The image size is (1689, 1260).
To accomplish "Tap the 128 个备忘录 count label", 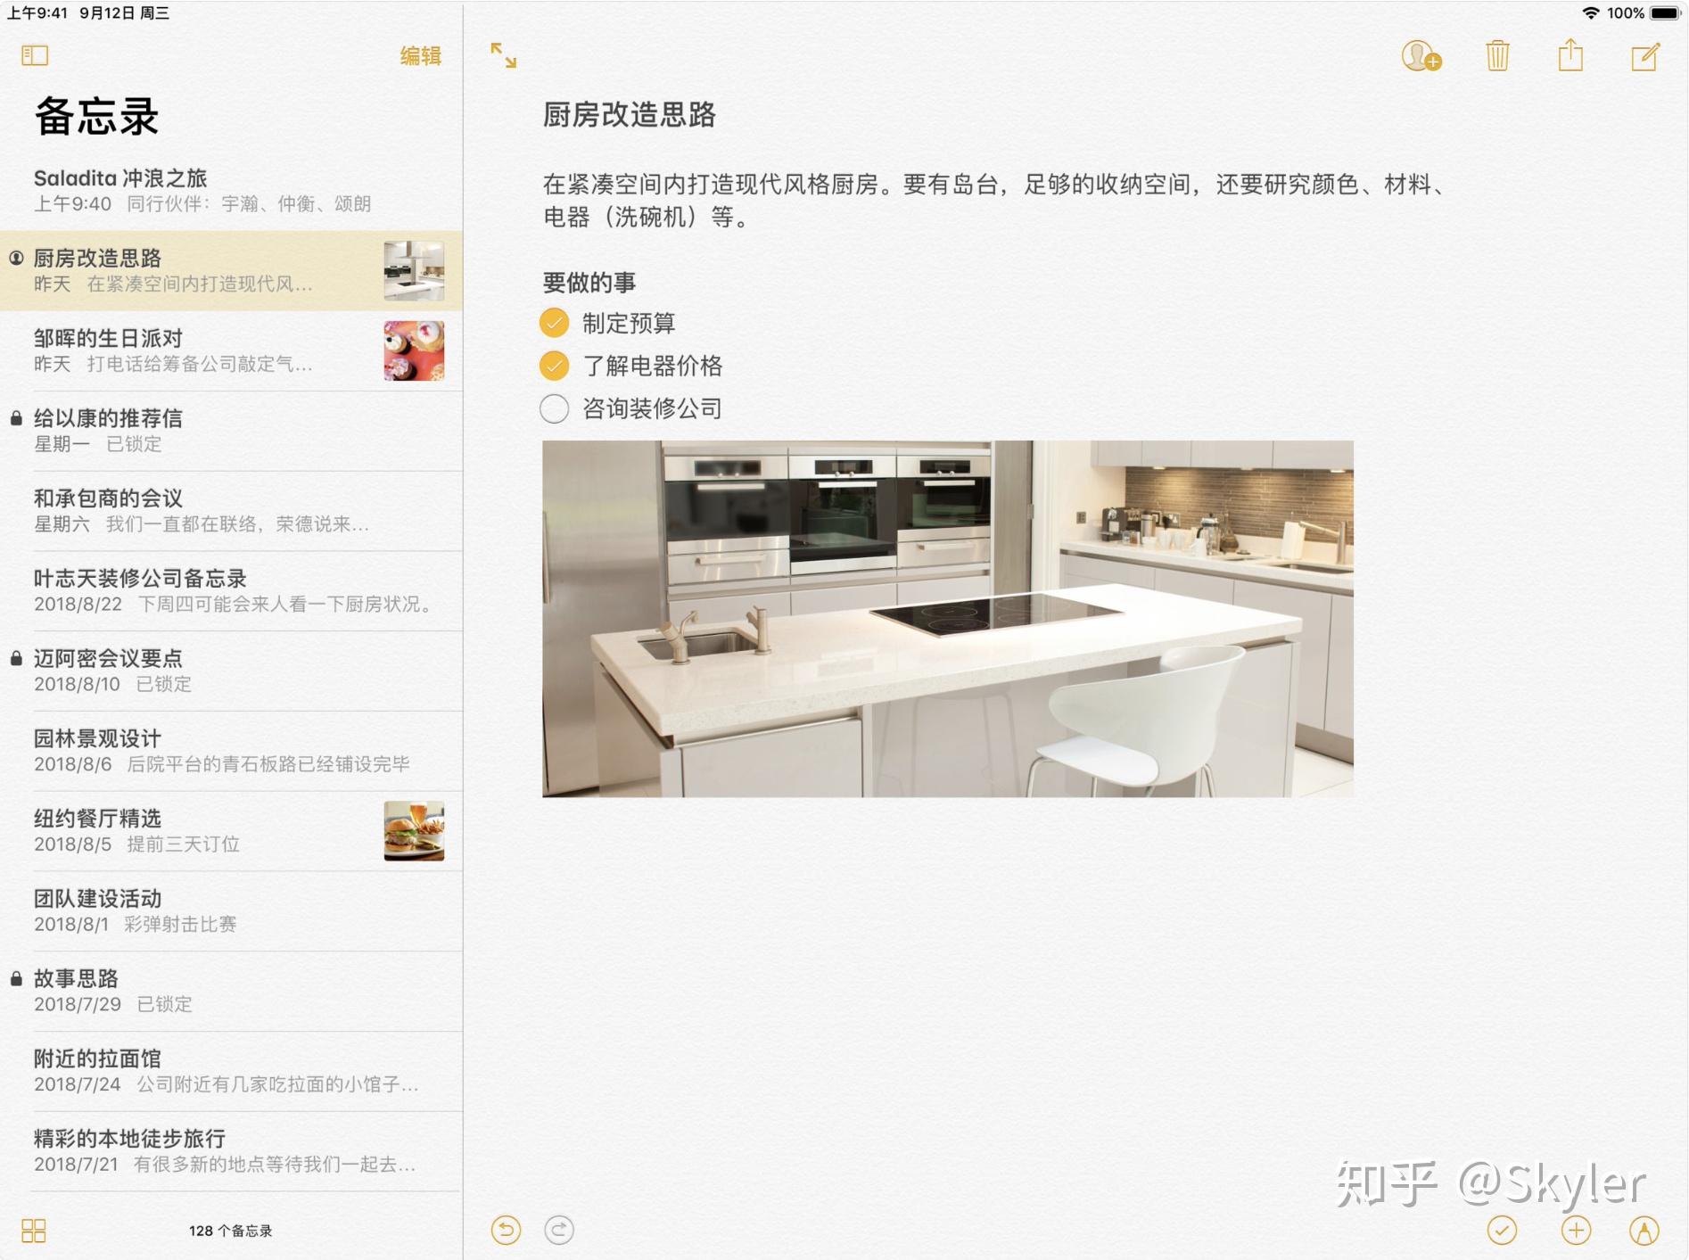I will pyautogui.click(x=230, y=1231).
